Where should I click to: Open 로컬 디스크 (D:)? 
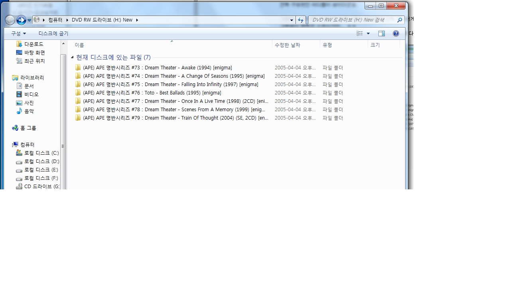click(37, 161)
